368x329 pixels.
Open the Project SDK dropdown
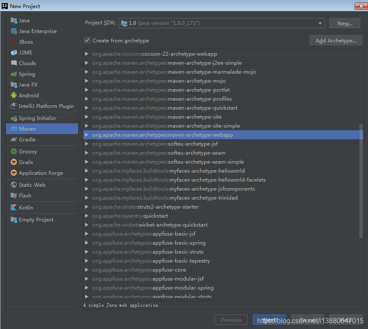[x=222, y=23]
